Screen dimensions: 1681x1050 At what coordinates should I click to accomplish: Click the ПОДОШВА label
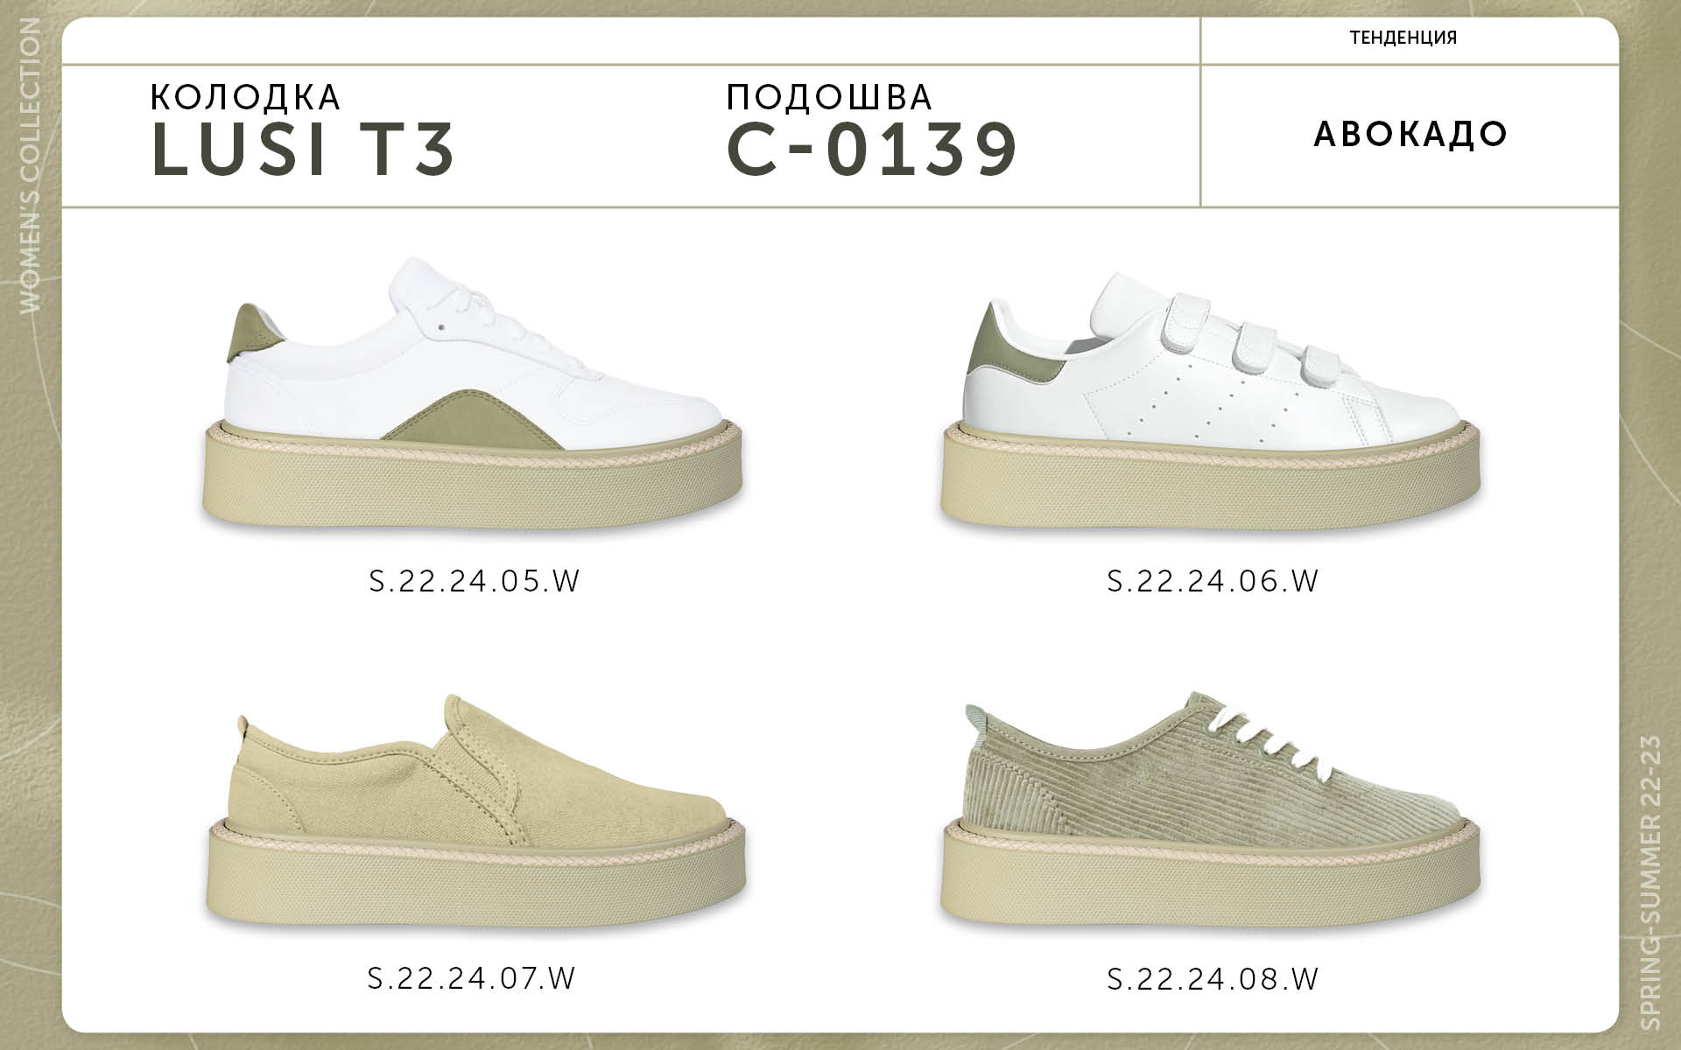tap(829, 98)
